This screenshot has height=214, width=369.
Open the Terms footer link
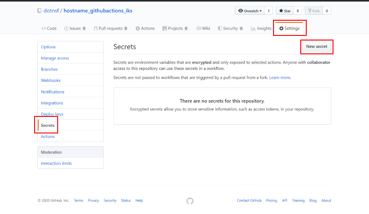pyautogui.click(x=78, y=201)
